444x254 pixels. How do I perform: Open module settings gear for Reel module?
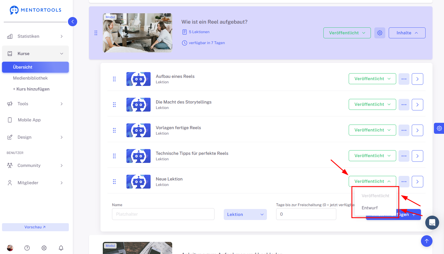click(380, 33)
